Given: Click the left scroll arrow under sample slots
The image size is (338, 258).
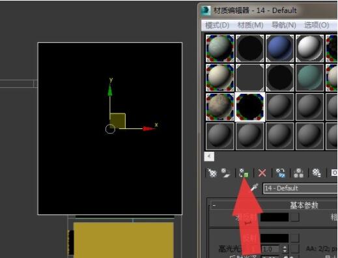Looking at the screenshot, I should click(209, 156).
